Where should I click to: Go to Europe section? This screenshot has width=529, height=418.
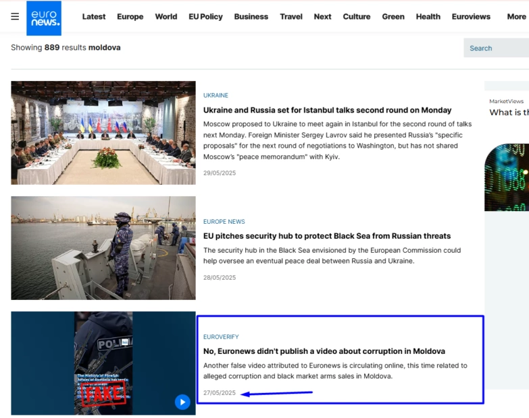click(130, 16)
